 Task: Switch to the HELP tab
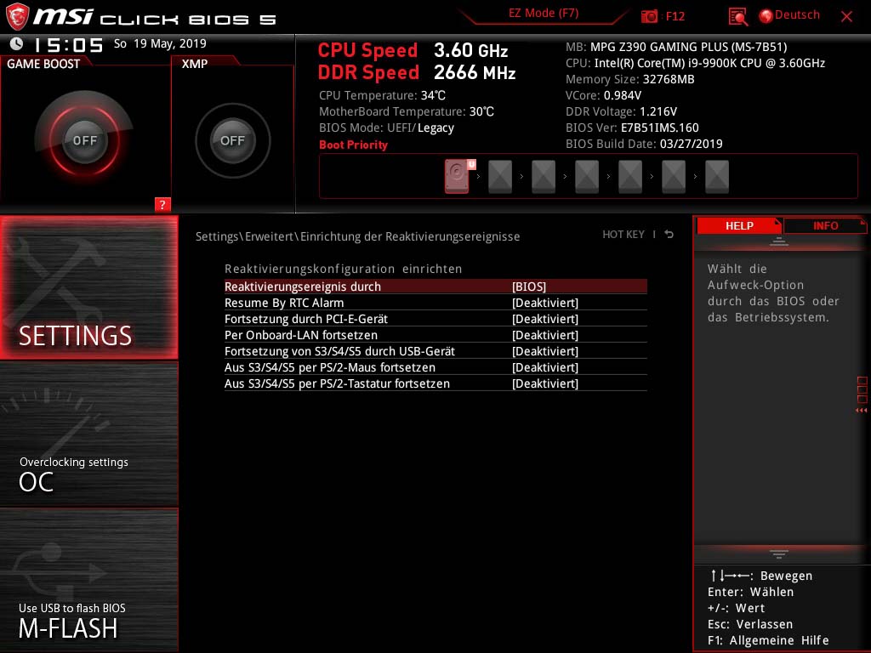point(739,225)
